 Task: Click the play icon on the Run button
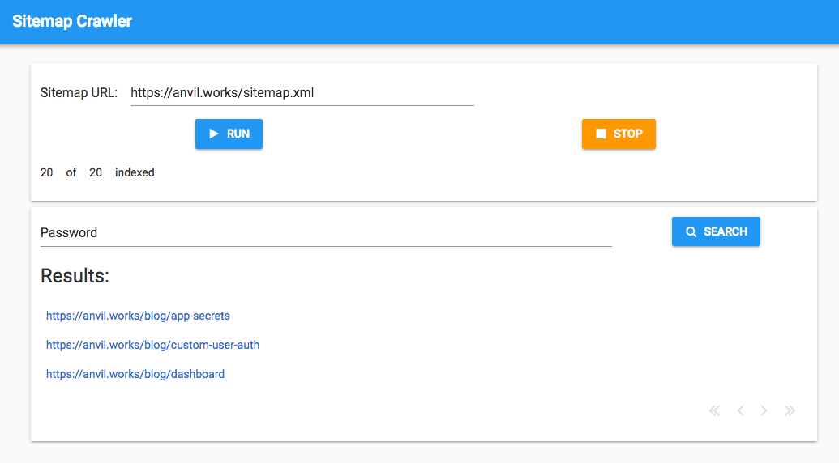(x=214, y=134)
